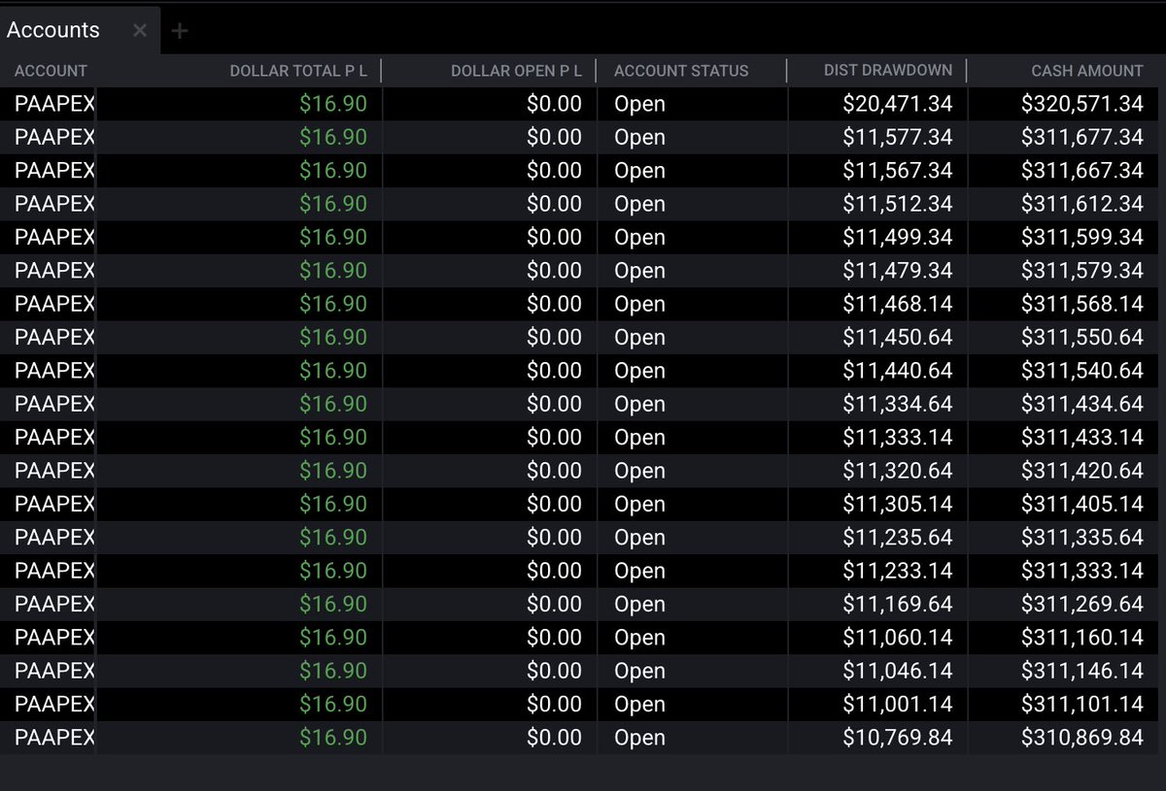The height and width of the screenshot is (791, 1166).
Task: Select cash amount $311,101.14
Action: coord(1082,704)
